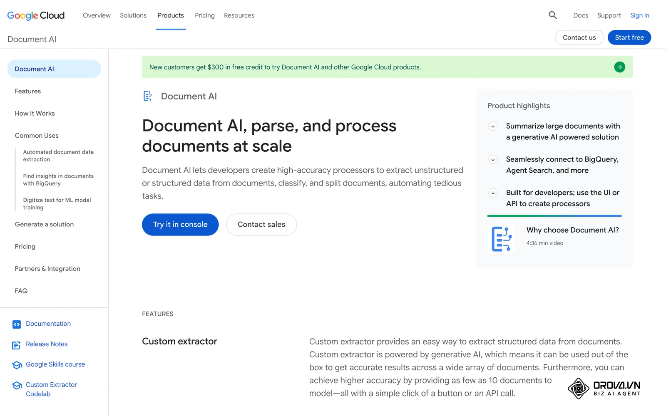Open the Overview menu
This screenshot has height=416, width=666.
(97, 15)
